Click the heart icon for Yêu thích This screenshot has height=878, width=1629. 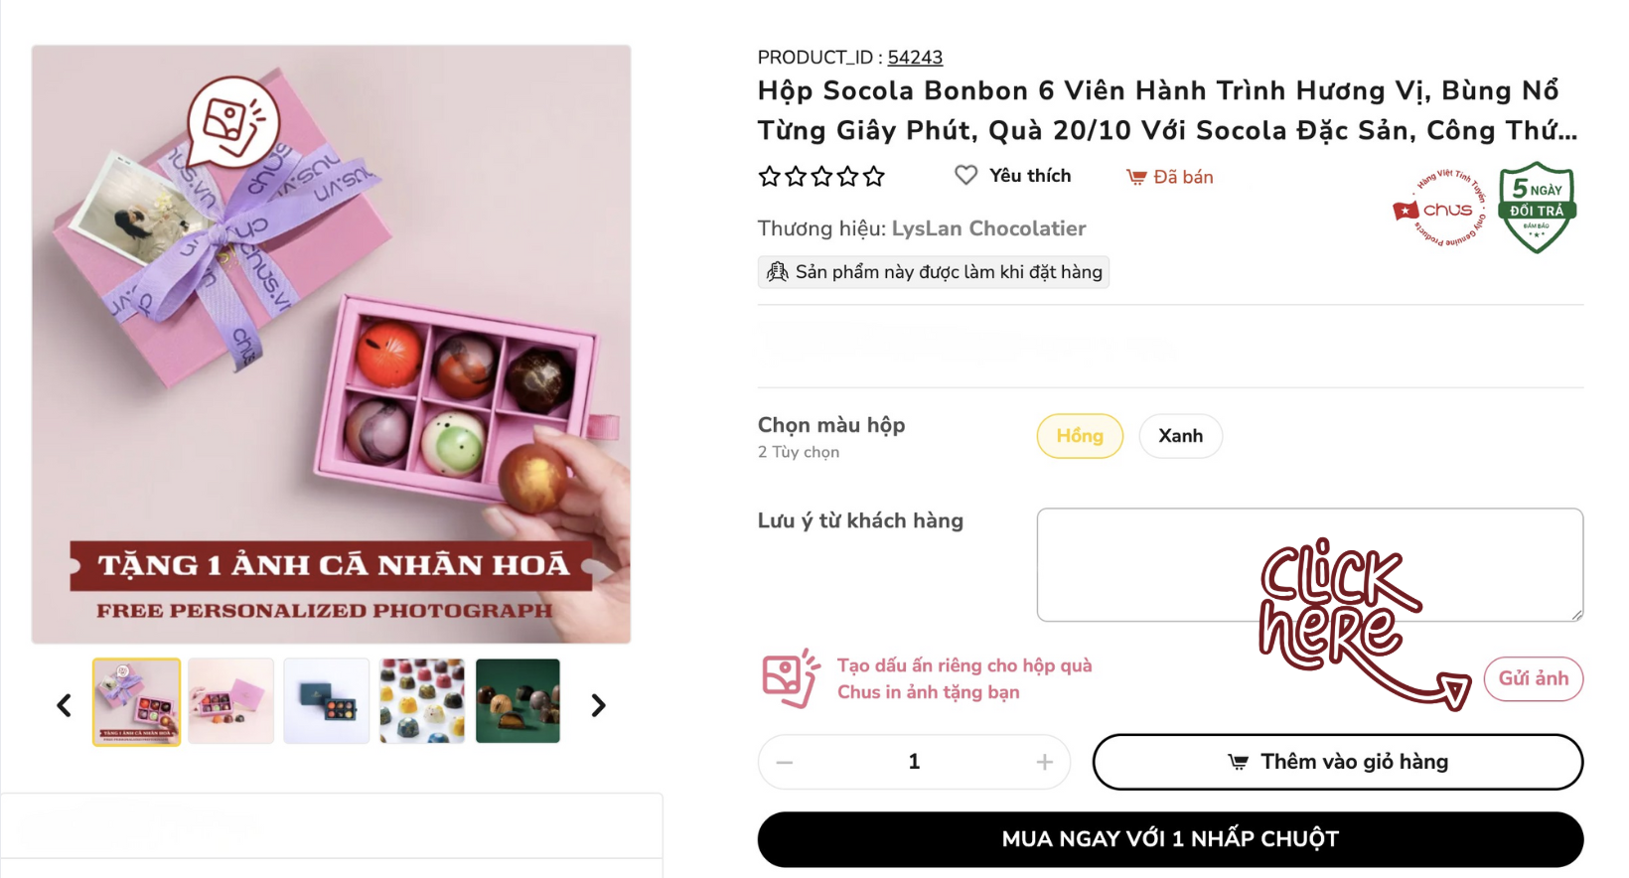pyautogui.click(x=965, y=176)
